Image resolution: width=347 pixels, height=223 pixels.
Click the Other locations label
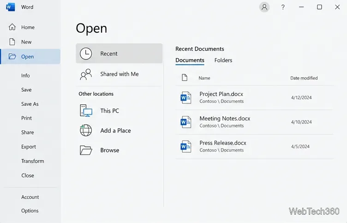[x=96, y=94]
